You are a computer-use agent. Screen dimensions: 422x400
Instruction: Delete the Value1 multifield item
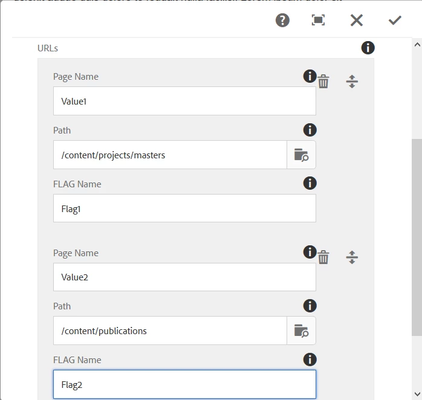click(x=324, y=82)
